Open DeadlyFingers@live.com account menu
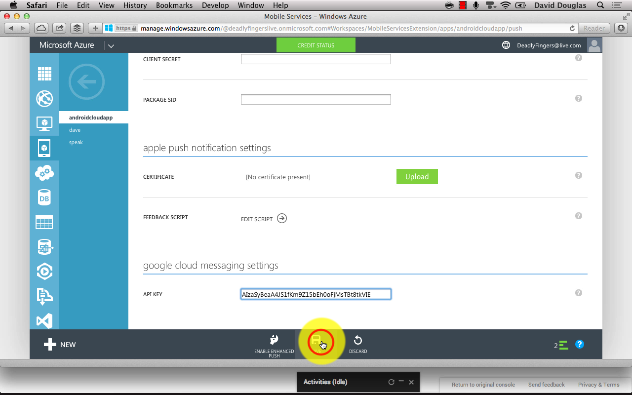Screen dimensions: 632x395 click(x=549, y=45)
